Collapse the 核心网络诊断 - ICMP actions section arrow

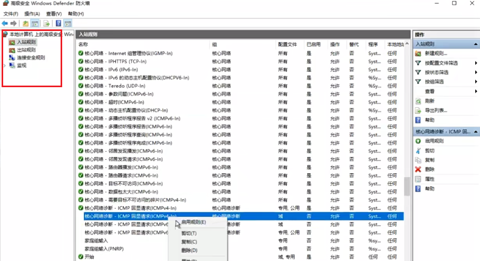(x=476, y=132)
